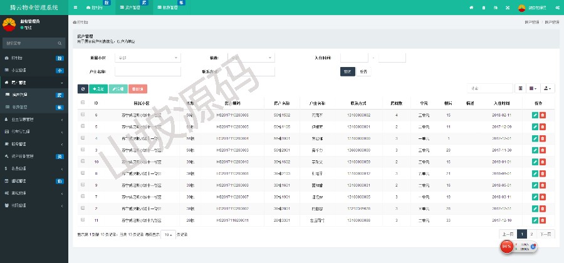Toggle the fullscreen icon in top header
Image resolution: width=564 pixels, height=263 pixels.
click(x=508, y=8)
